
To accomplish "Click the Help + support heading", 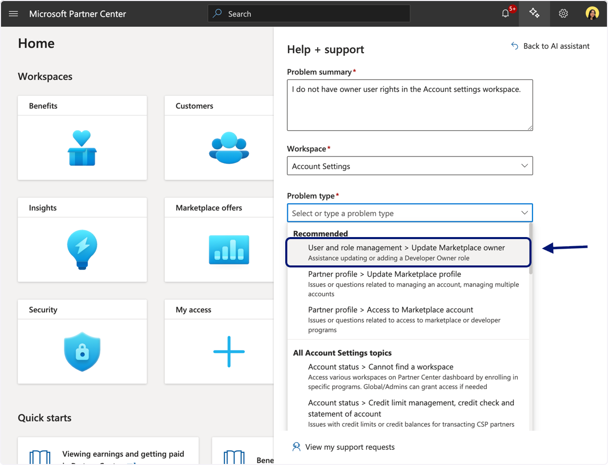I will pyautogui.click(x=326, y=49).
